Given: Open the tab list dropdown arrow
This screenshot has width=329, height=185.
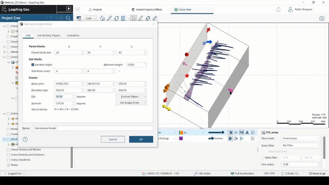Looking at the screenshot, I should click(x=77, y=10).
